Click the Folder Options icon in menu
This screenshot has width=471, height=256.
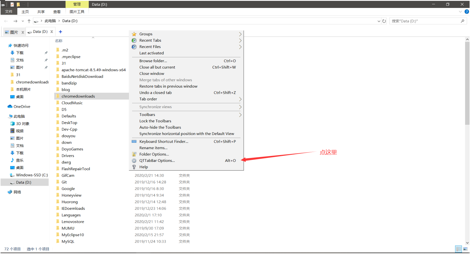point(134,154)
